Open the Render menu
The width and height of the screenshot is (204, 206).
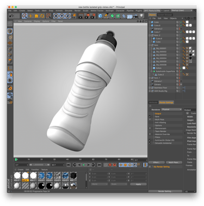coord(77,11)
